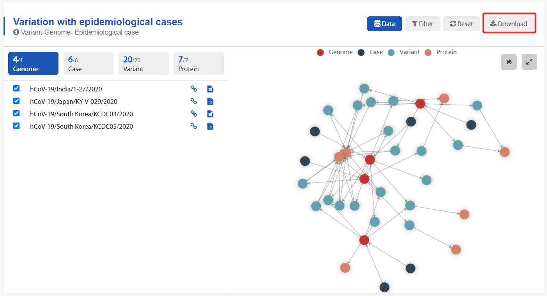Open the Filter options
547x296 pixels.
tap(422, 24)
